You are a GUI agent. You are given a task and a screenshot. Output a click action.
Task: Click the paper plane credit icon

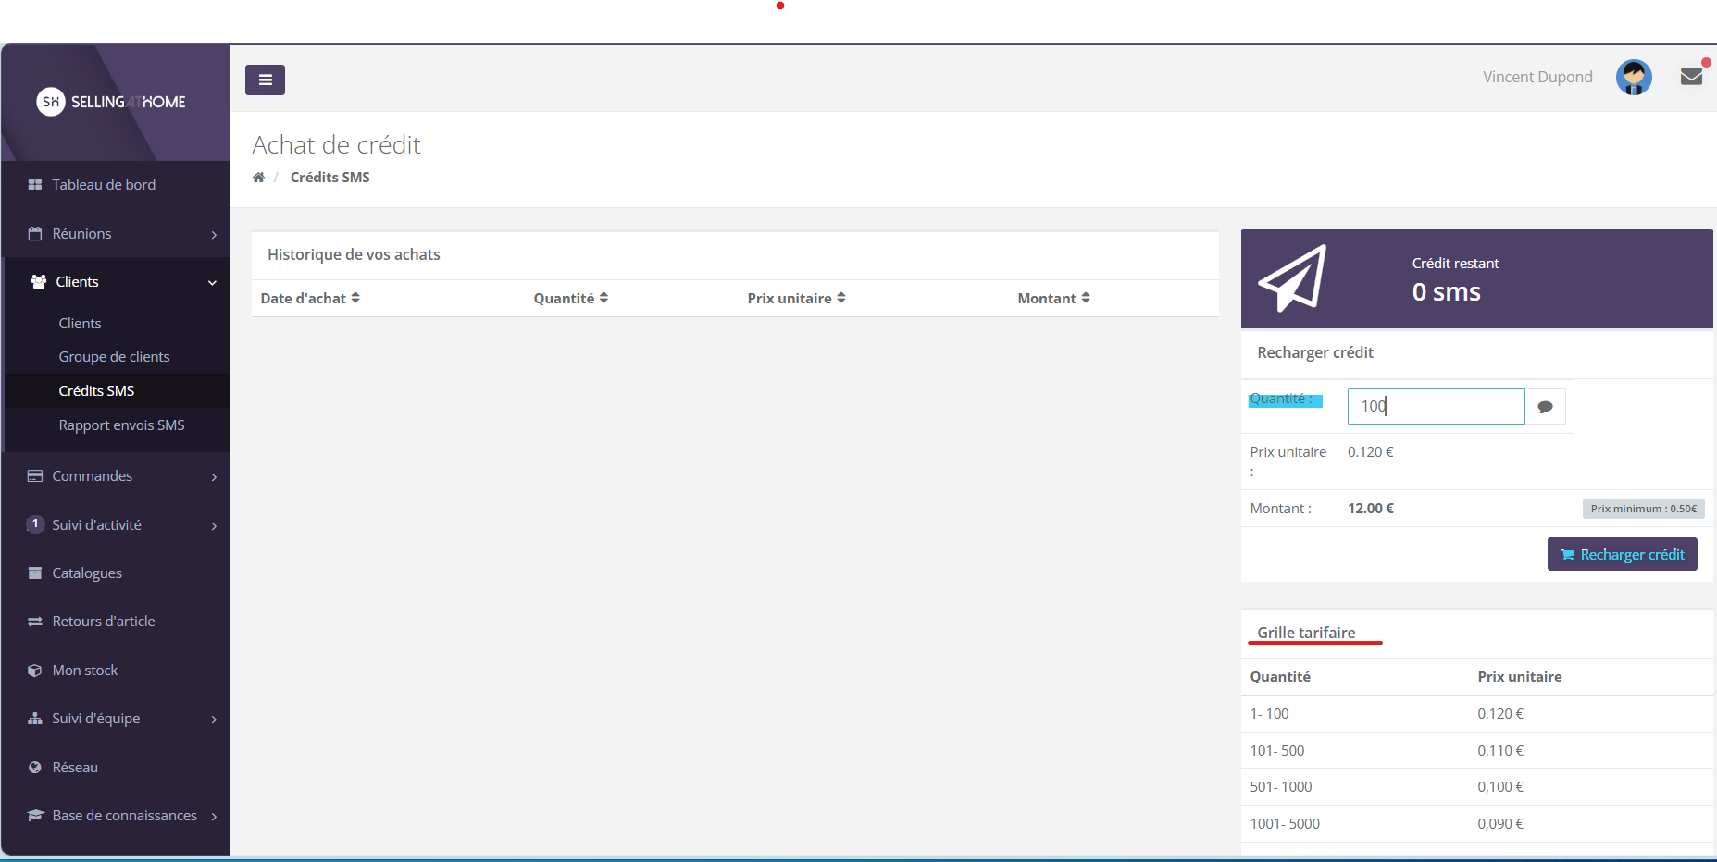pos(1292,278)
